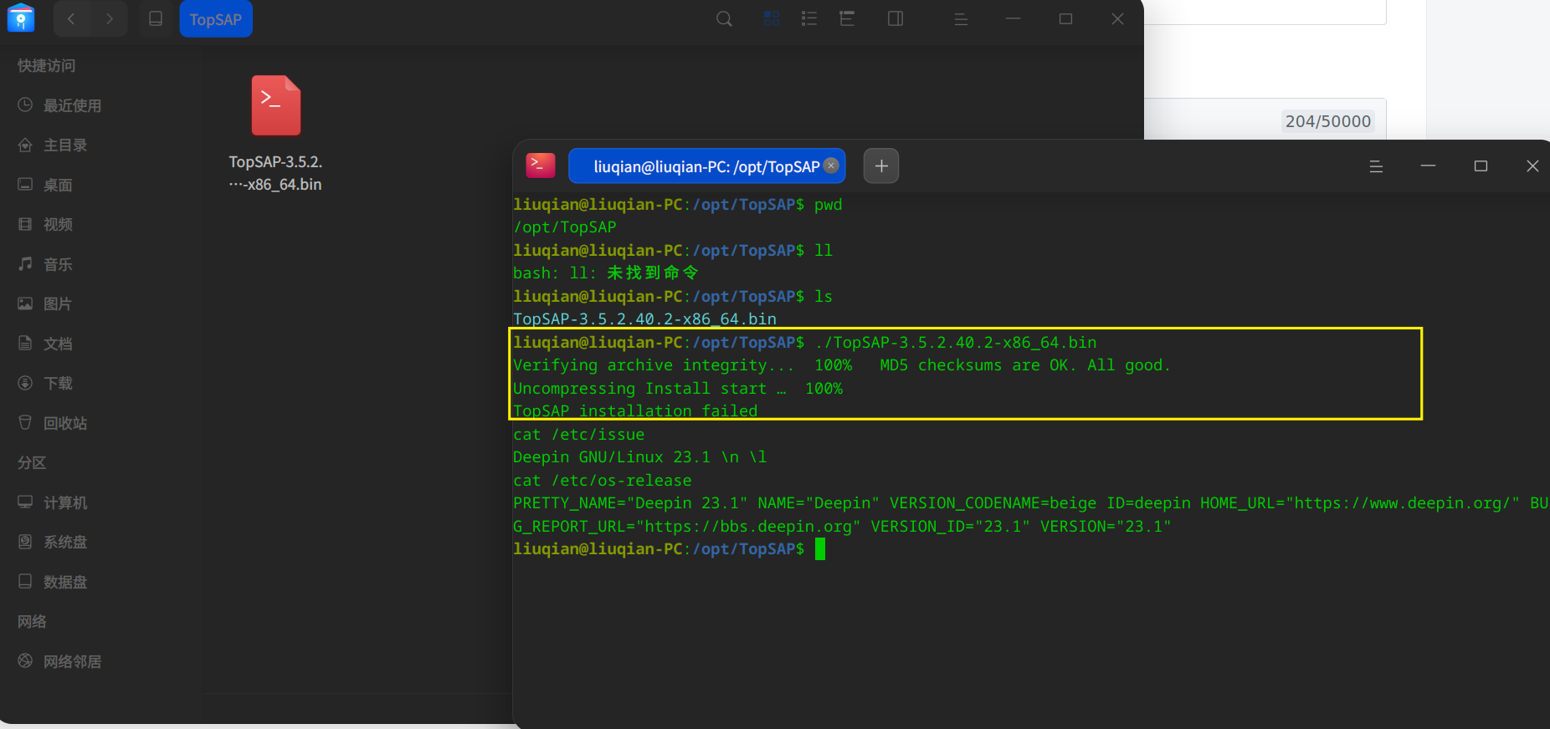The height and width of the screenshot is (729, 1550).
Task: Maximize the terminal window
Action: (x=1481, y=166)
